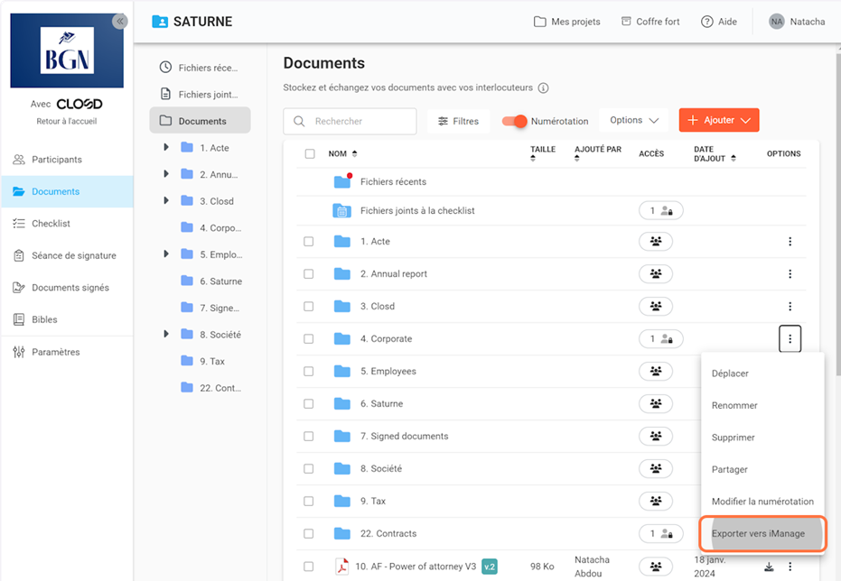Open Séance de signature in the sidebar
The image size is (841, 581).
73,255
